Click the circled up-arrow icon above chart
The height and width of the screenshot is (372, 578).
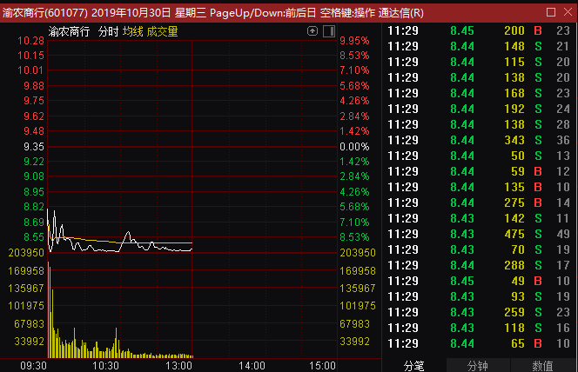313,31
